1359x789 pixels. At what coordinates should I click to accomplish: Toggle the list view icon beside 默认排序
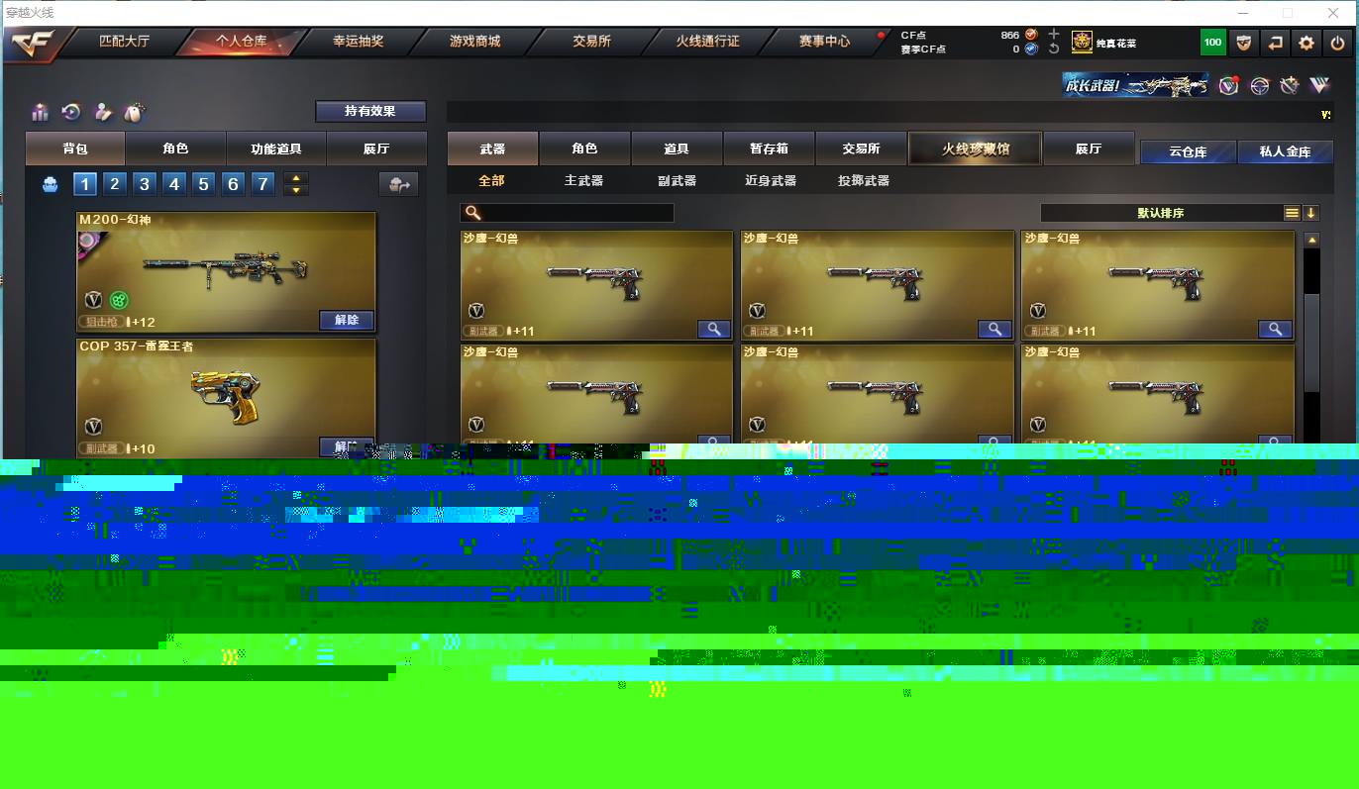[x=1292, y=213]
